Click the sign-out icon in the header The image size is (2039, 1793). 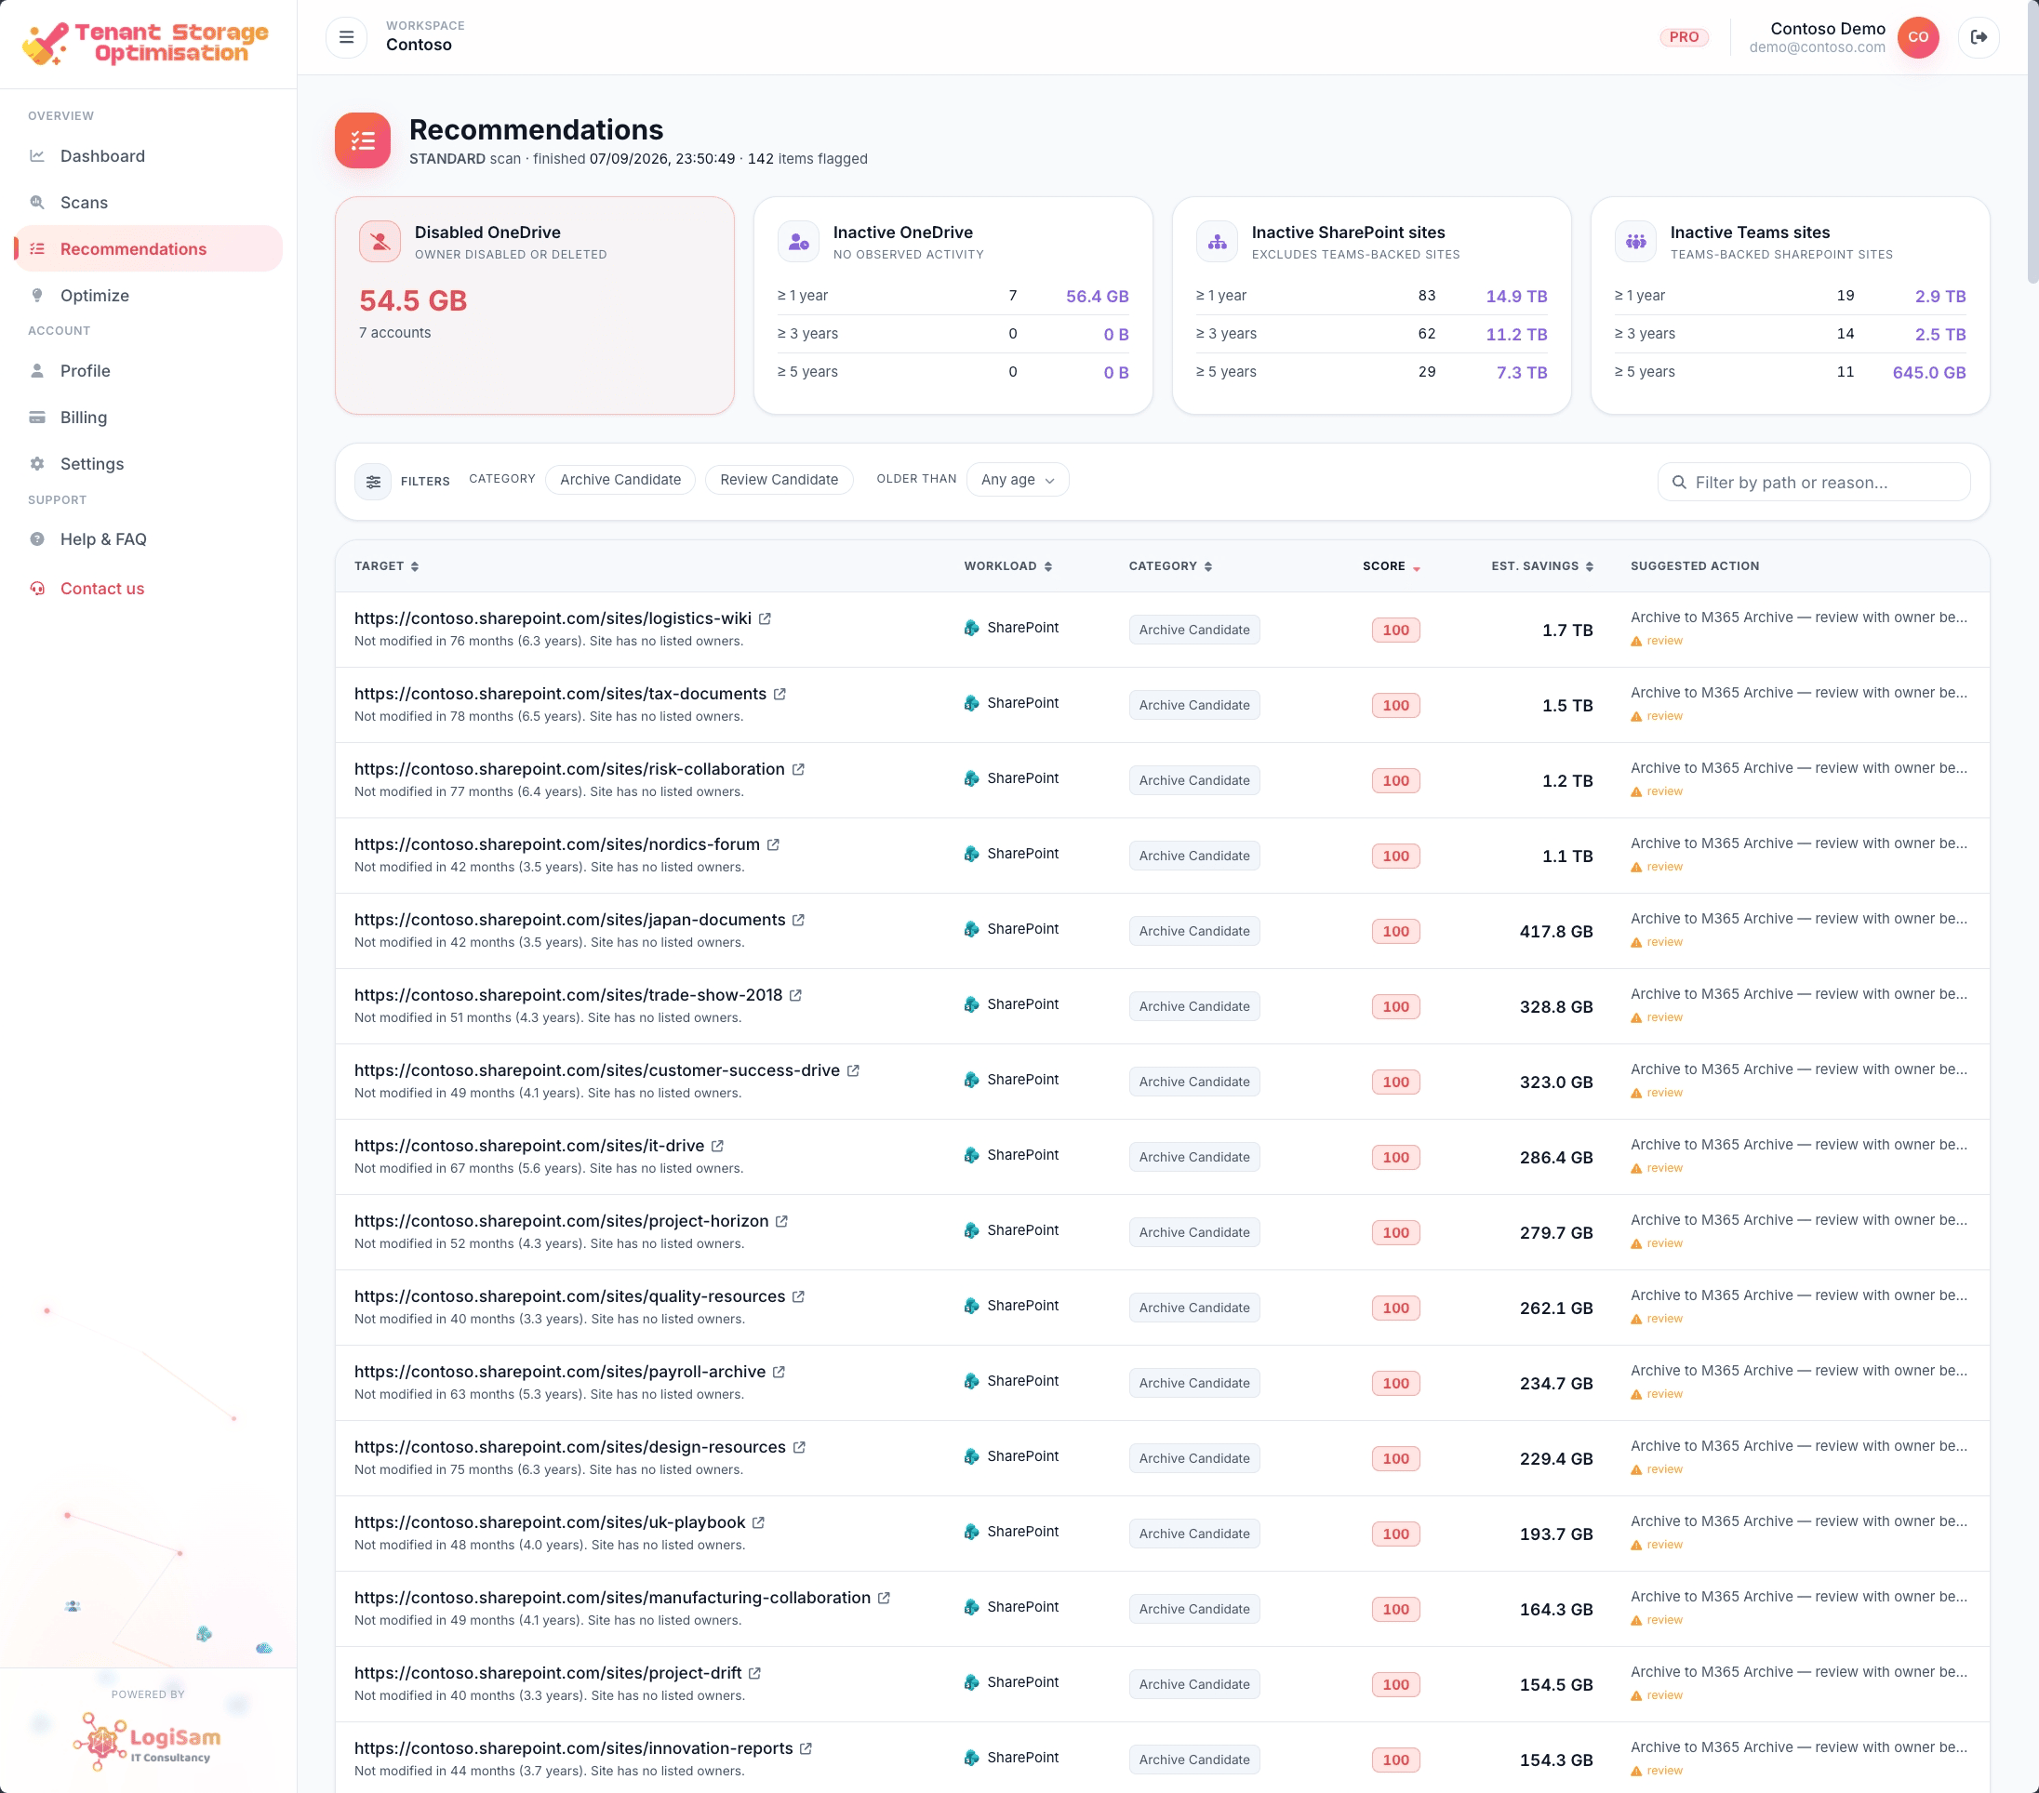1979,37
